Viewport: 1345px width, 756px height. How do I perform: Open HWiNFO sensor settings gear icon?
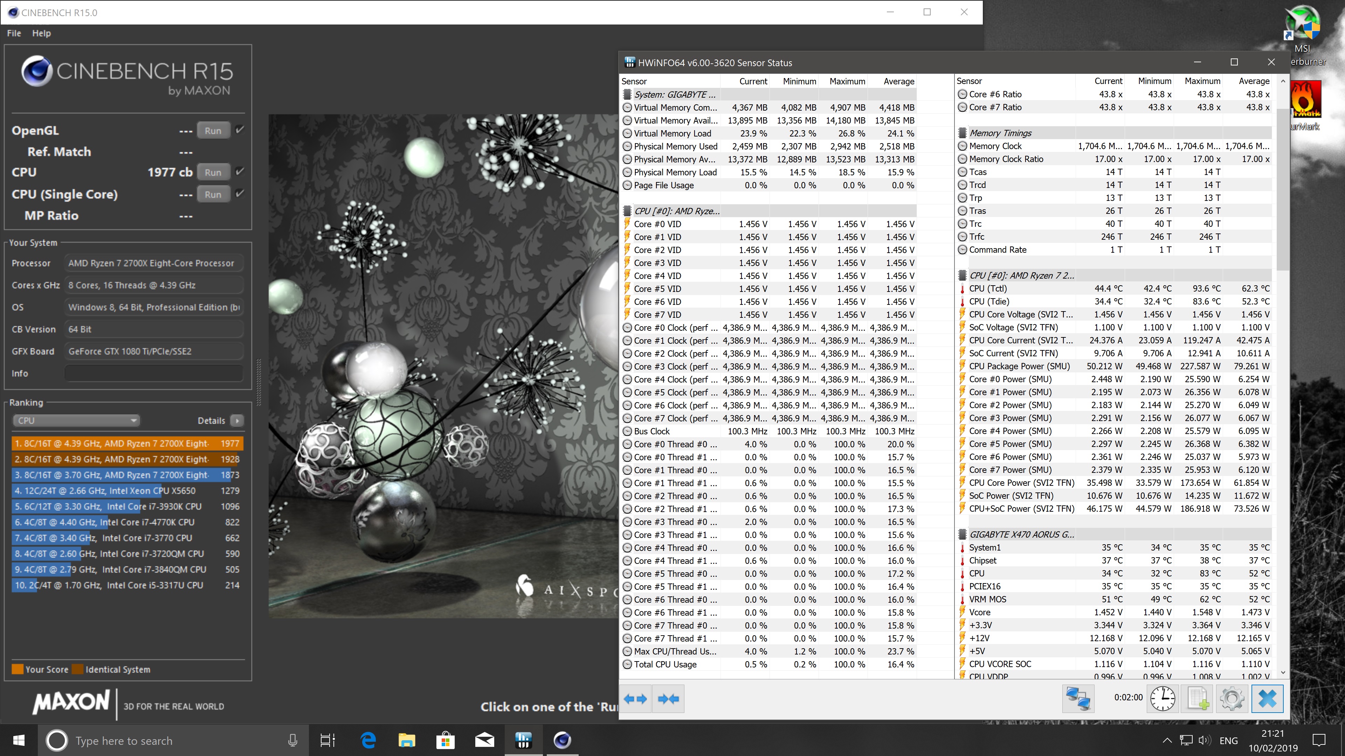1232,699
